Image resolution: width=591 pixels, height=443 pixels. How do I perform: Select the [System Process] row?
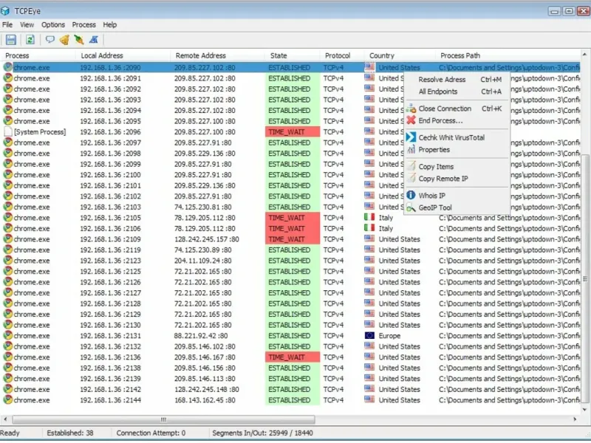pyautogui.click(x=40, y=132)
